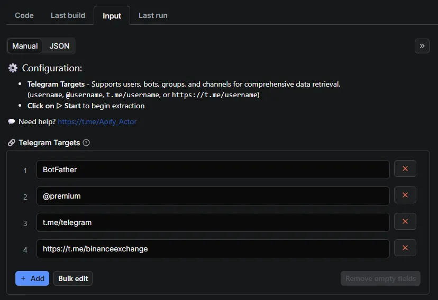Remove the BotFather entry with its X
Screen dimensions: 438x300
(x=405, y=168)
